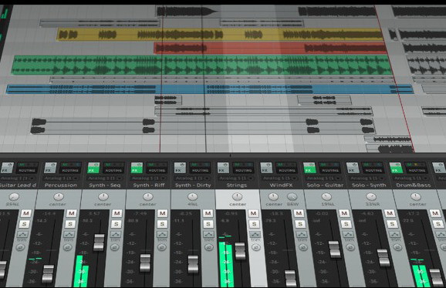
Task: Click the envelope/trim icon on WindFX strip
Action: 302,235
